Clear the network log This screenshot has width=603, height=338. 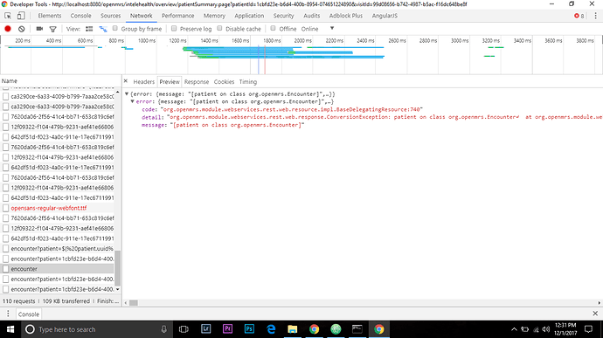pos(22,29)
